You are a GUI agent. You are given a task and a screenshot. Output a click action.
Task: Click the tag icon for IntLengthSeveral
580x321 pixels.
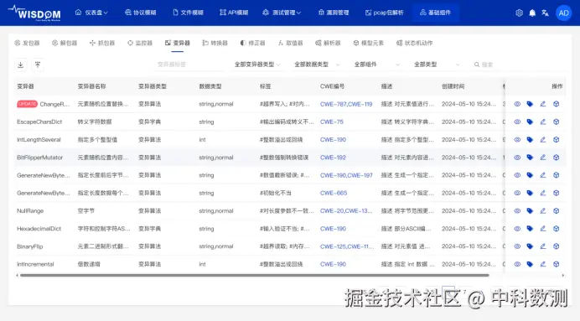[x=530, y=140]
